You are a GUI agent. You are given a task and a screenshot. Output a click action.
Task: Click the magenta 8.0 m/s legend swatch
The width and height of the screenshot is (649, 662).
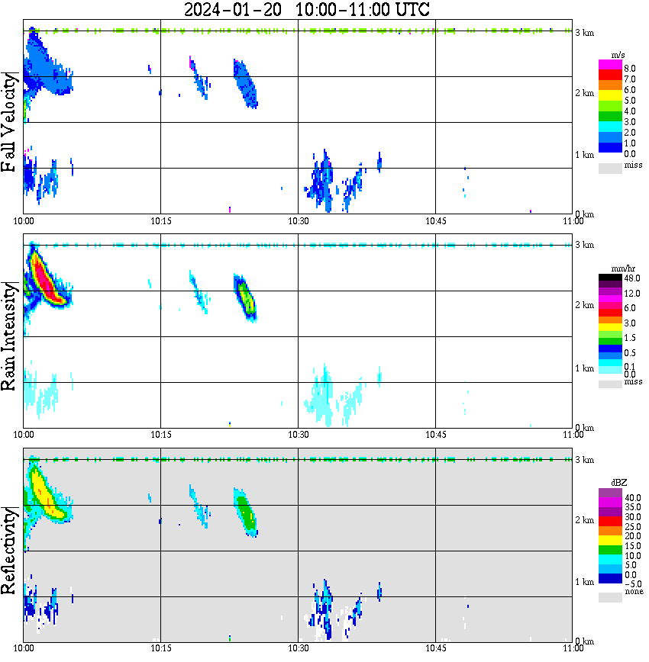(610, 65)
